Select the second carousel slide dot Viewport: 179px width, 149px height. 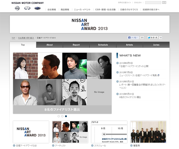tap(62, 116)
